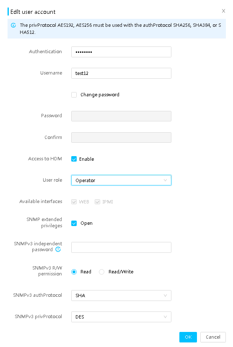Click the Confirm password field
Viewport: 233px width, 347px height.
tap(121, 137)
